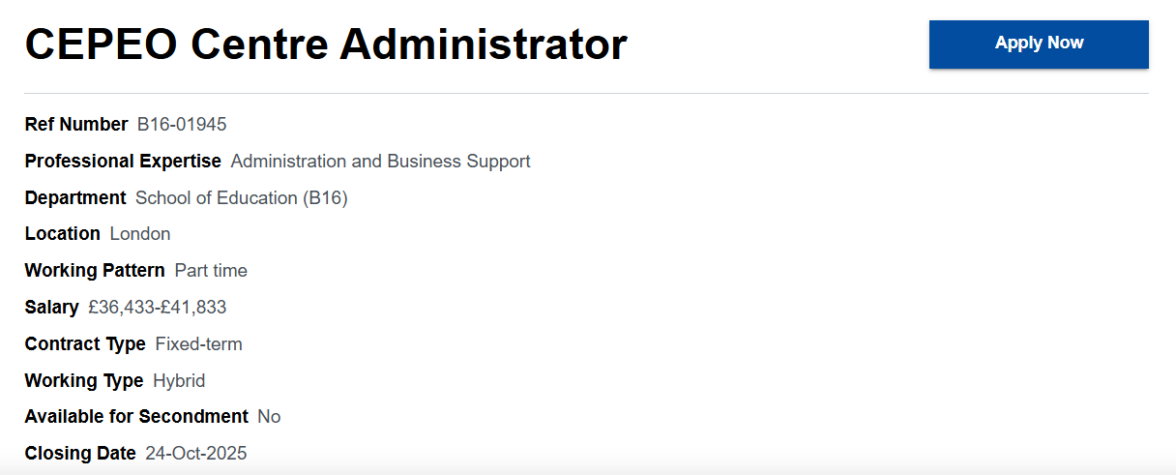Viewport: 1176px width, 475px height.
Task: Select the Administration and Business Support text
Action: pos(380,162)
